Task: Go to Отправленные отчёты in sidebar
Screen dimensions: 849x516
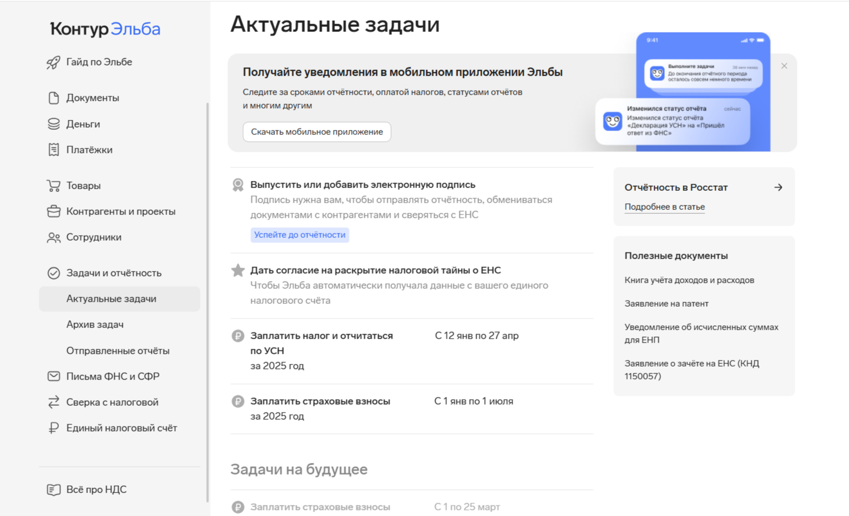Action: coord(118,351)
